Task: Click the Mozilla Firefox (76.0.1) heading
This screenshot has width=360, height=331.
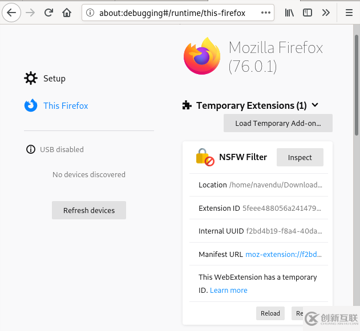Action: 276,57
